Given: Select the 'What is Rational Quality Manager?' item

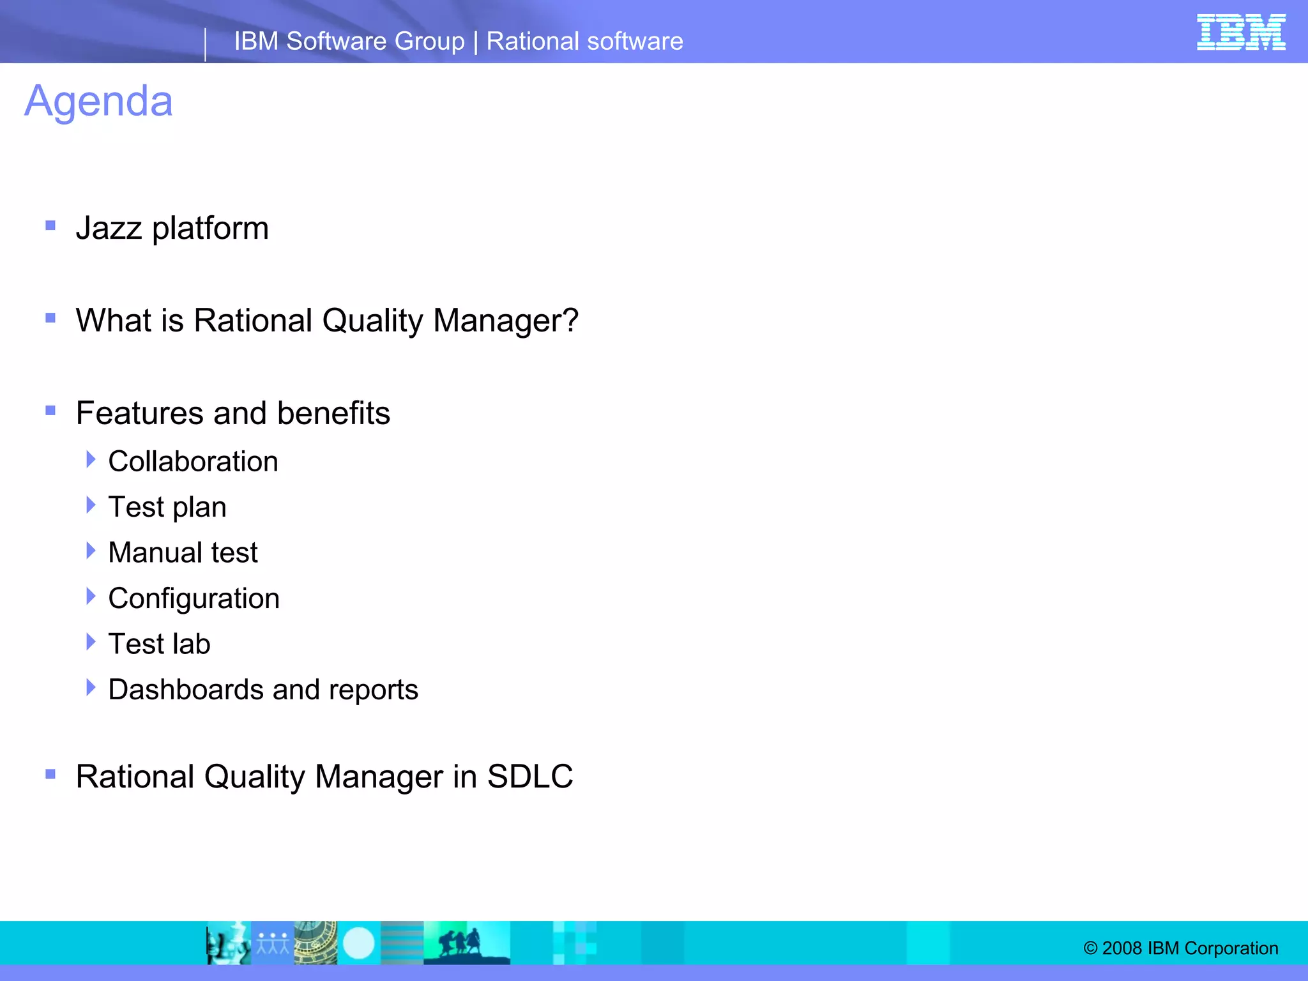Looking at the screenshot, I should pyautogui.click(x=327, y=320).
